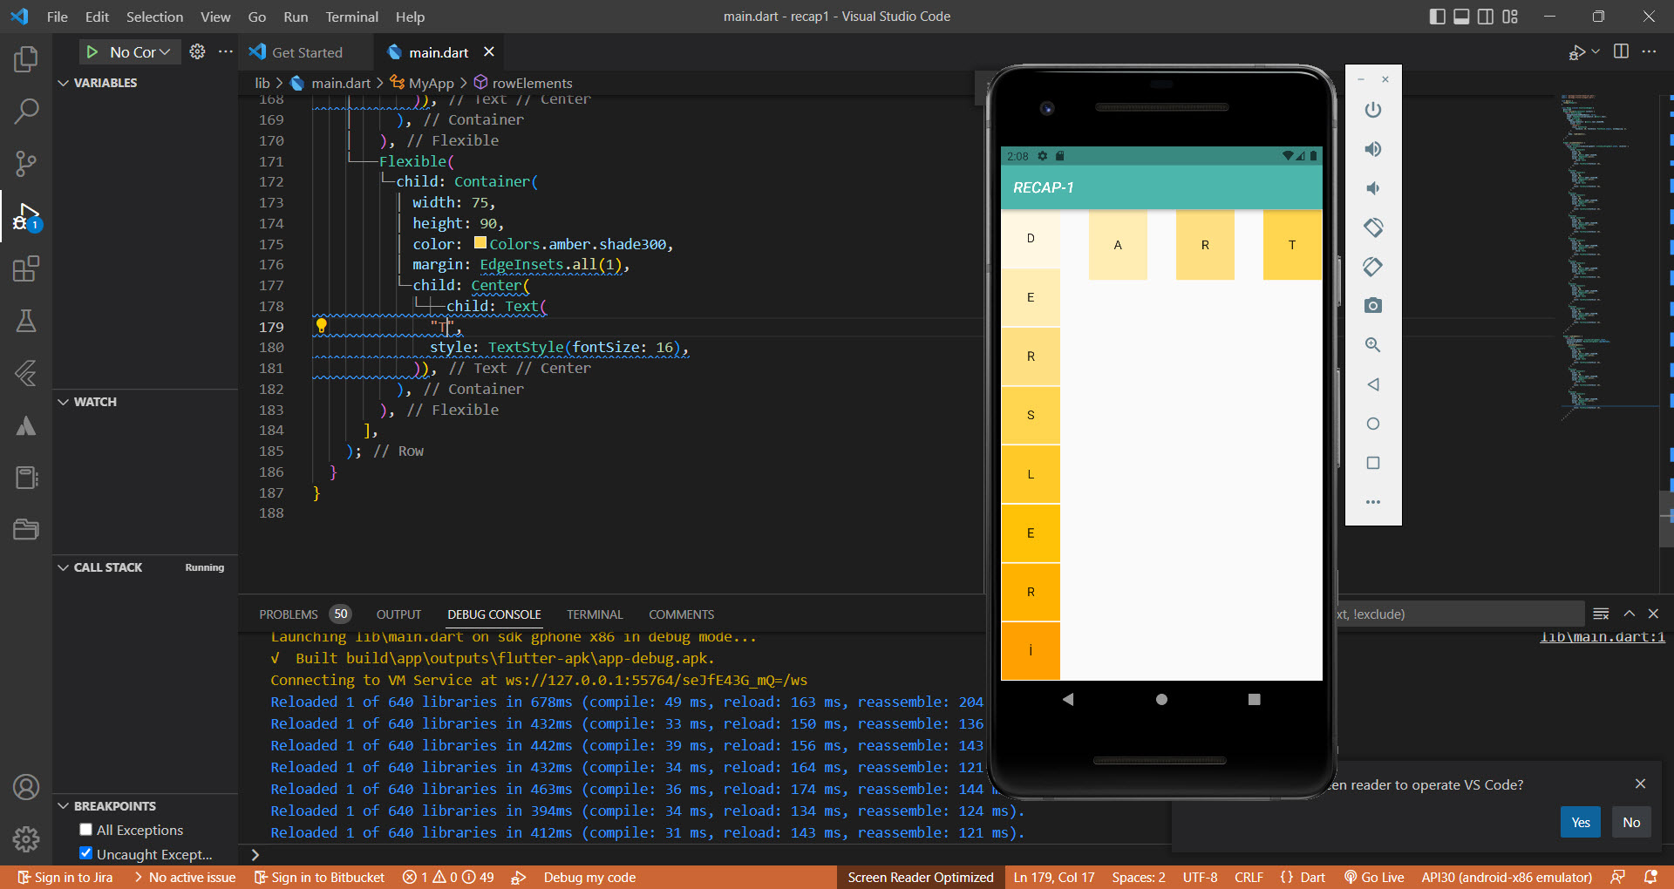
Task: Take a screenshot with the emulator camera icon
Action: pyautogui.click(x=1372, y=305)
